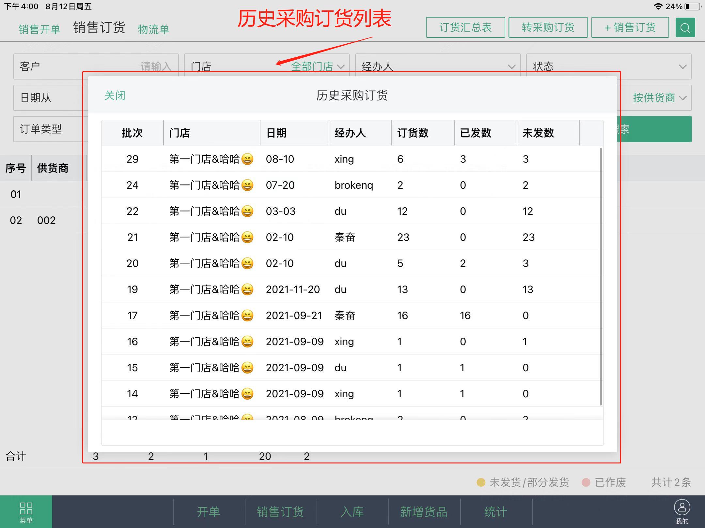Tap the Wi-Fi status icon

tap(658, 7)
